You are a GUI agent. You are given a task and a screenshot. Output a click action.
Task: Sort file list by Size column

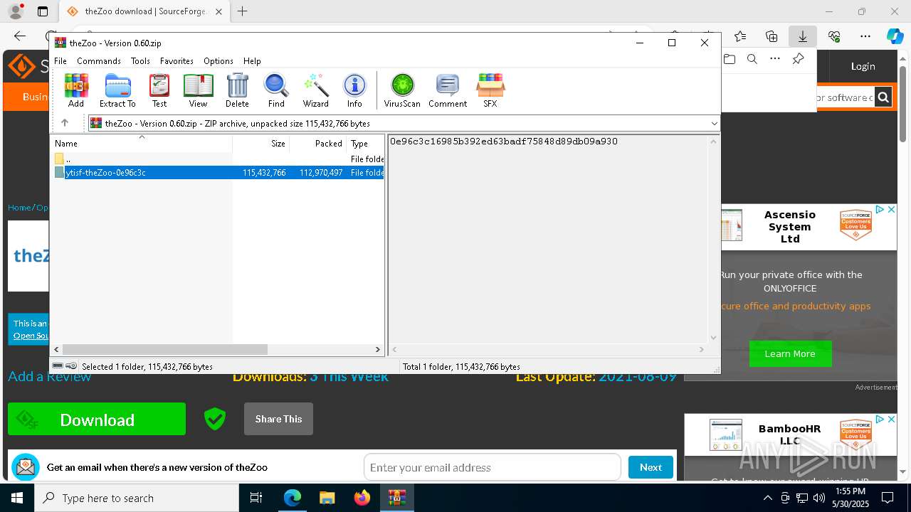coord(260,143)
